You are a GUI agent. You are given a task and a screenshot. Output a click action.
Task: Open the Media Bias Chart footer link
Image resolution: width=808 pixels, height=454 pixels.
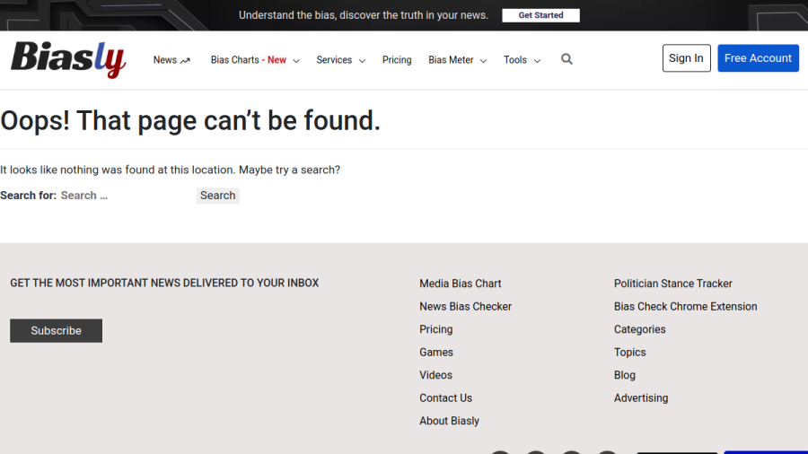point(461,284)
